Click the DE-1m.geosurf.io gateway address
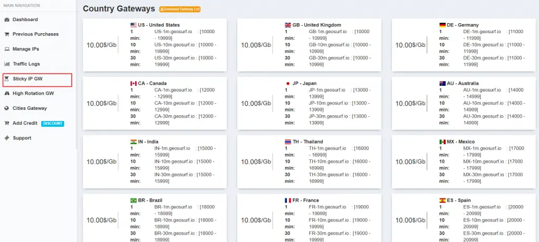The height and width of the screenshot is (242, 539). point(482,32)
